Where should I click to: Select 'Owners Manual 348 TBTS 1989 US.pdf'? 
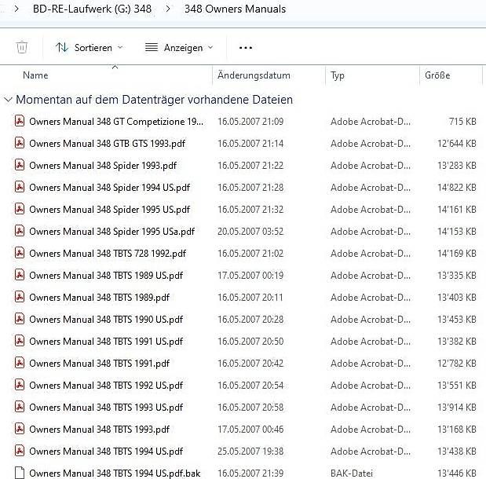pyautogui.click(x=106, y=276)
